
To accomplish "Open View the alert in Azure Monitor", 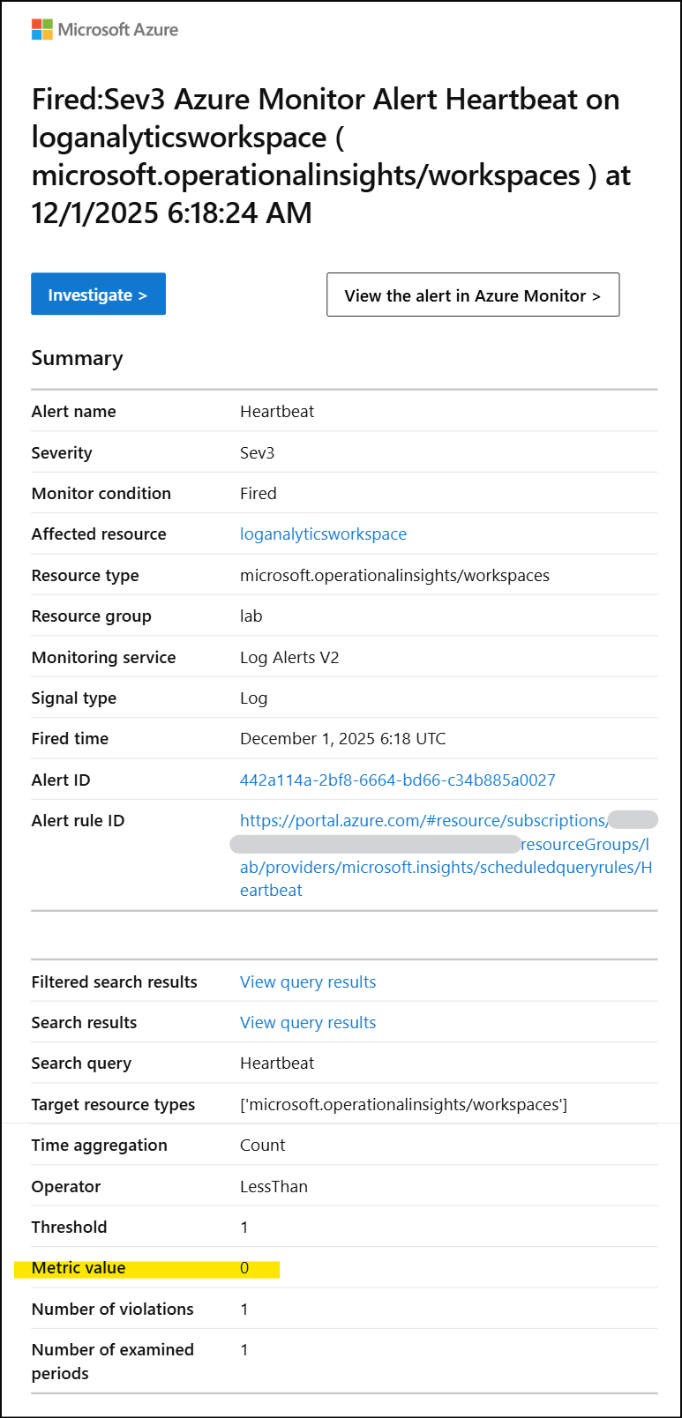I will [473, 295].
